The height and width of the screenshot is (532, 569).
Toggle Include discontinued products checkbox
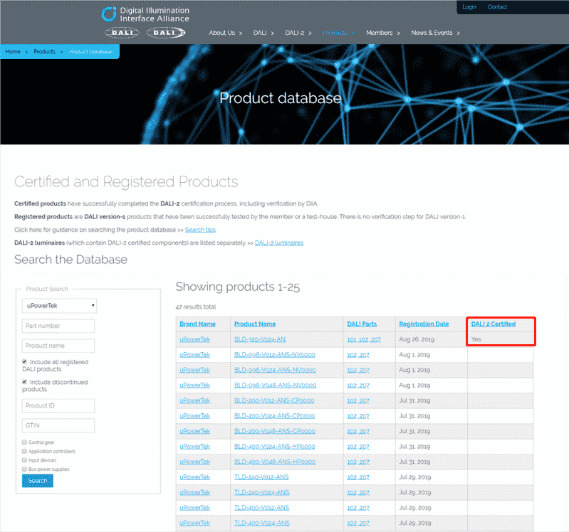pos(24,382)
